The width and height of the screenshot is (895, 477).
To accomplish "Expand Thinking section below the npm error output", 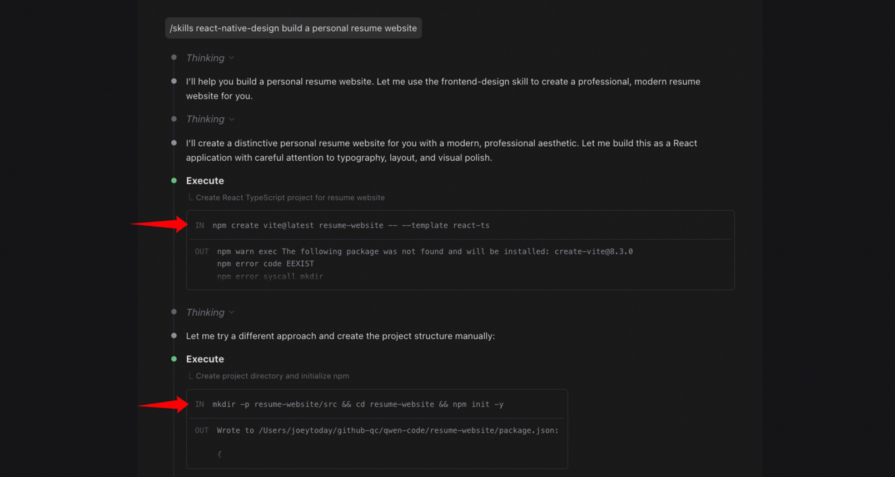I will pos(232,312).
